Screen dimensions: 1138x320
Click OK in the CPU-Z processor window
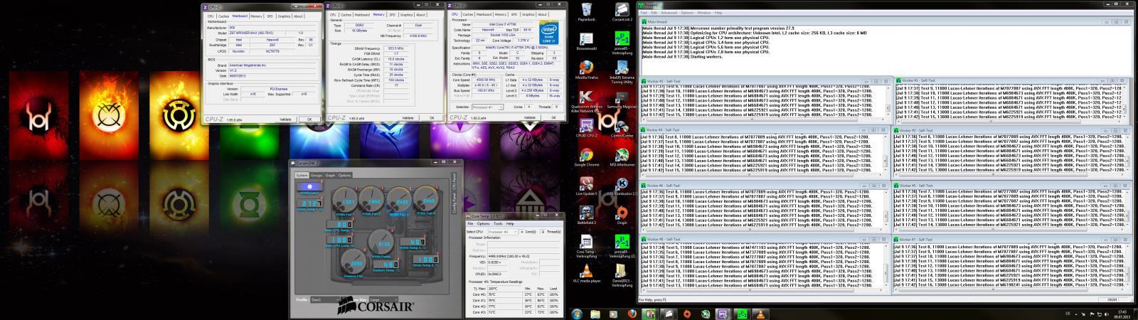click(x=553, y=118)
